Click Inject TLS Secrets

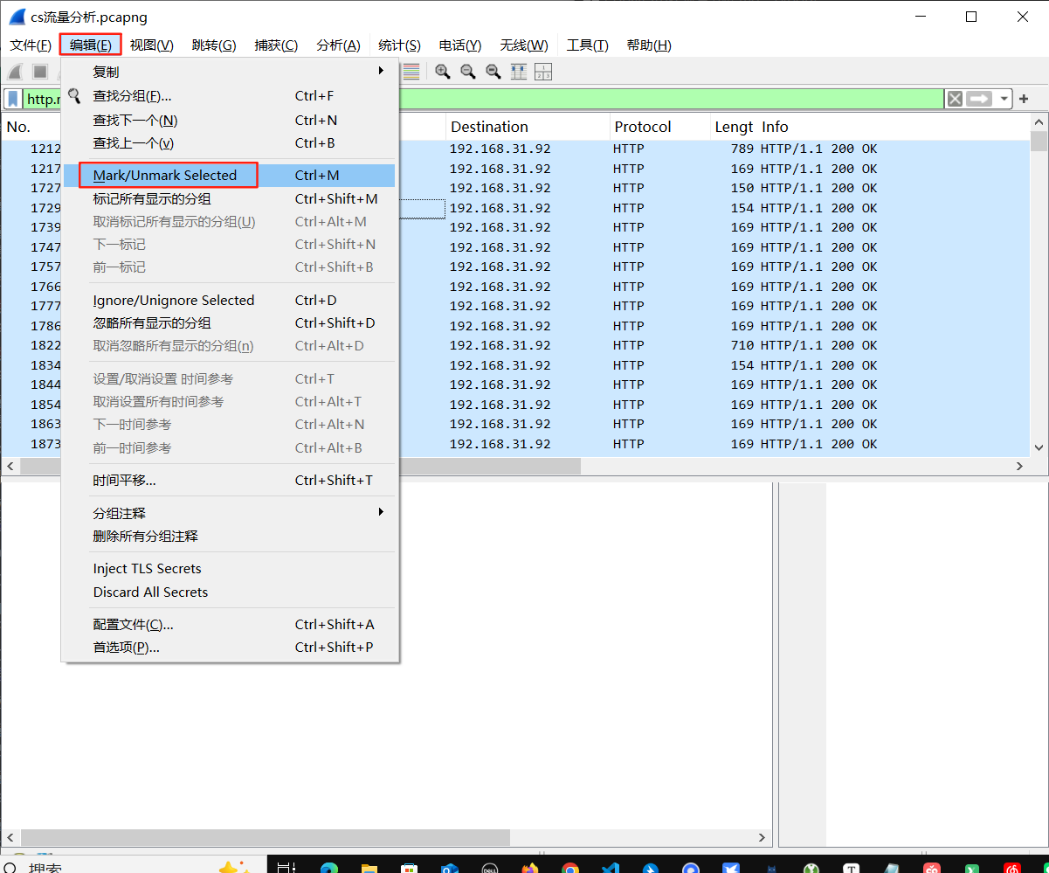(x=147, y=569)
